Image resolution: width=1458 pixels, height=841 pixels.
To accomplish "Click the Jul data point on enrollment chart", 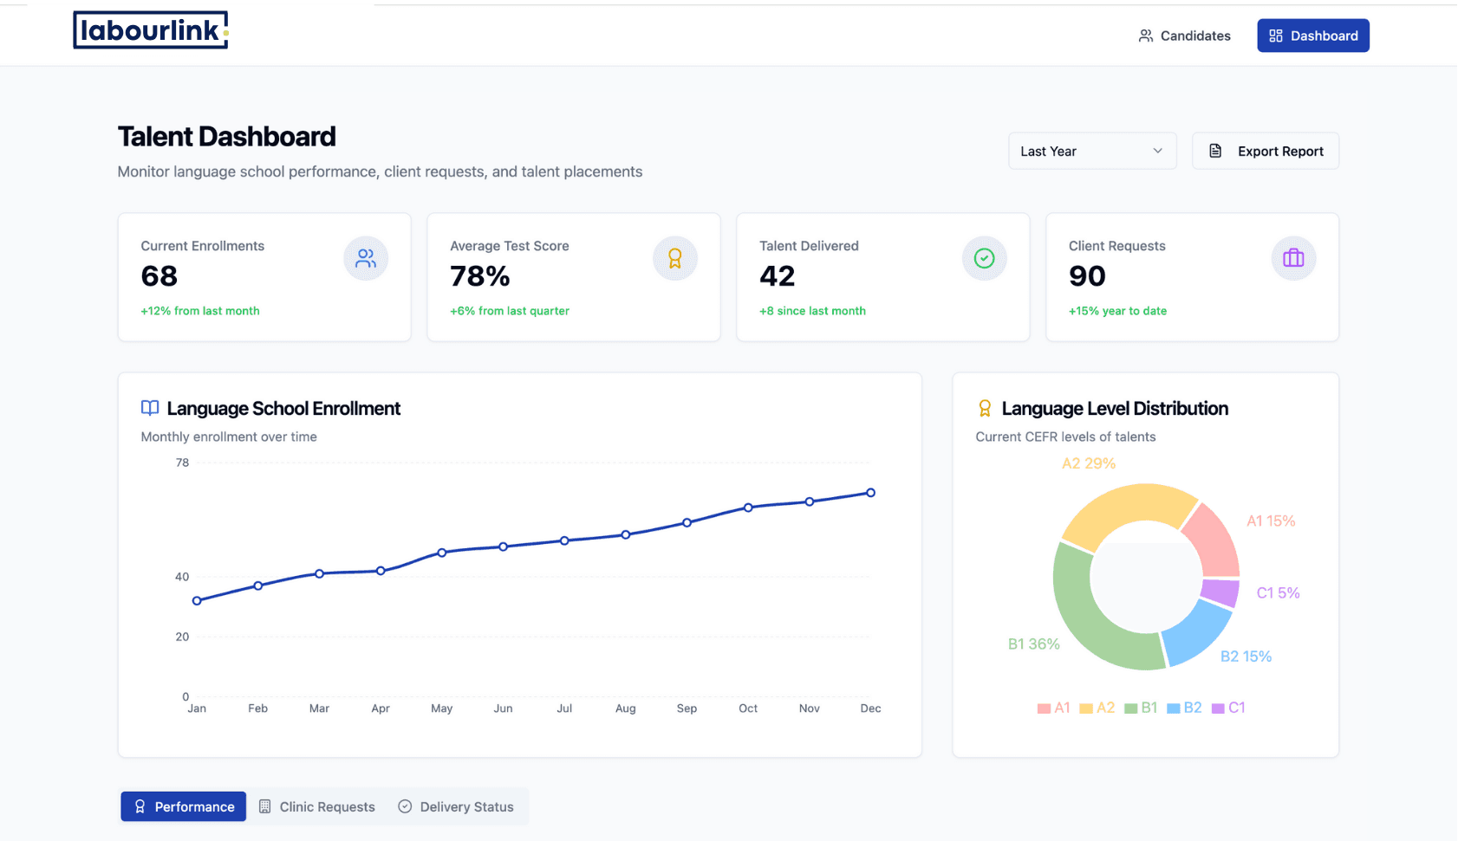I will click(564, 540).
